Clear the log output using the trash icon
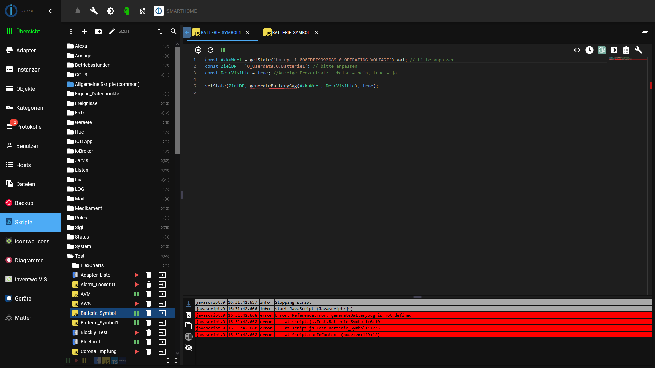This screenshot has width=655, height=368. click(189, 315)
